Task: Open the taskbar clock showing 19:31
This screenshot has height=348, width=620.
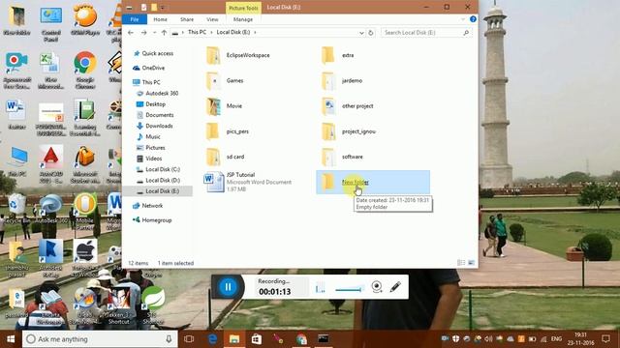Action: tap(580, 339)
